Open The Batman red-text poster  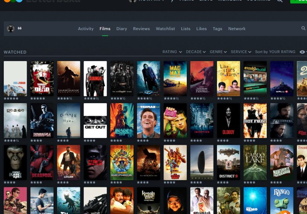[95, 163]
